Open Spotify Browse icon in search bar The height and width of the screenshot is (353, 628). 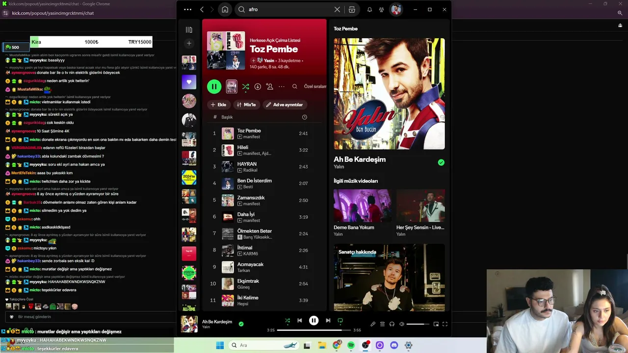point(352,9)
